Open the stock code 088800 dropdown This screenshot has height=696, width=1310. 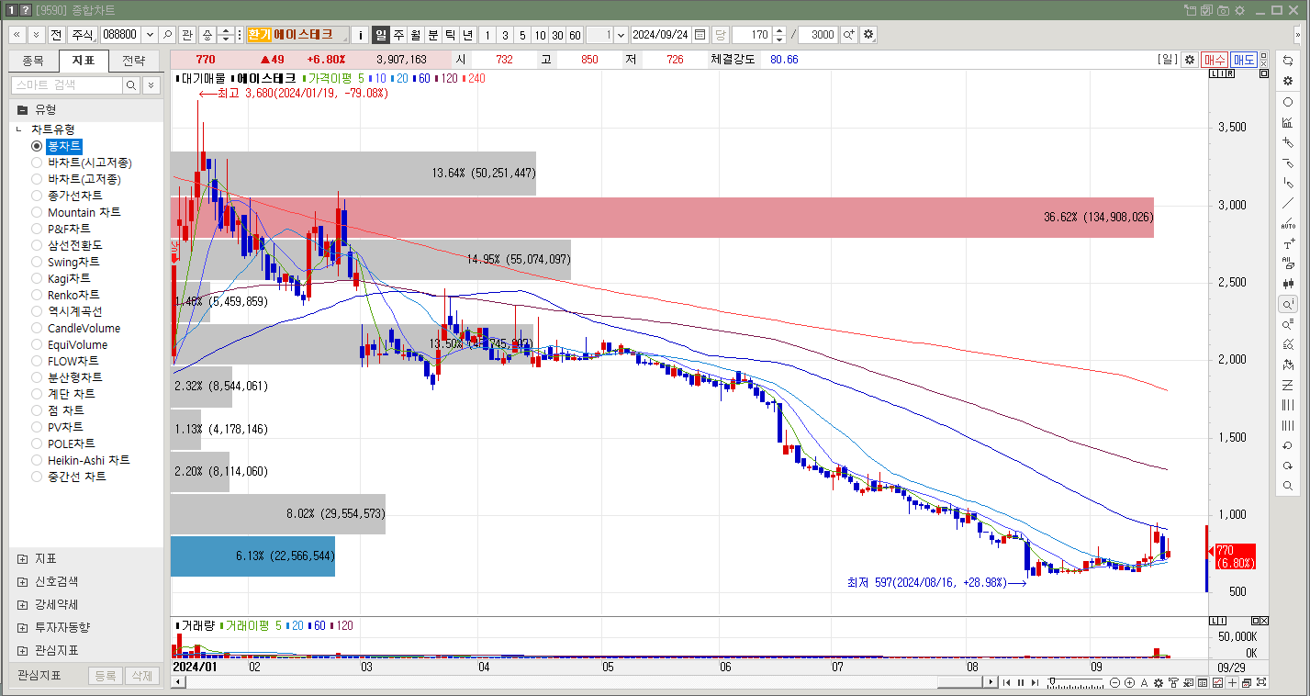[x=150, y=35]
